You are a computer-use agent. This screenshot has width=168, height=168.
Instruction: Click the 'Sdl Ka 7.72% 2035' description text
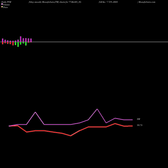tap(109, 2)
